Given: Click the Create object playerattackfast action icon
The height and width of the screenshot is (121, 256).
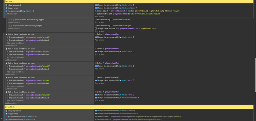Looking at the screenshot, I should [96, 11].
